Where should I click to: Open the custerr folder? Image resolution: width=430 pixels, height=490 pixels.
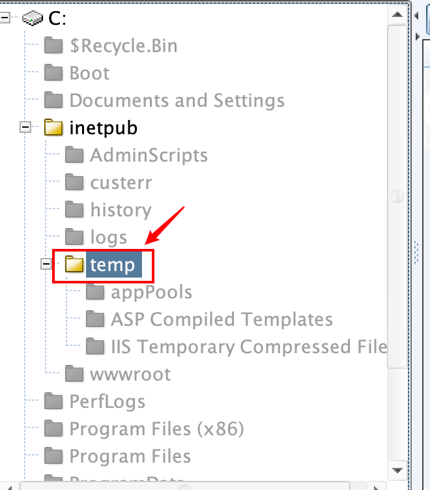(x=121, y=182)
